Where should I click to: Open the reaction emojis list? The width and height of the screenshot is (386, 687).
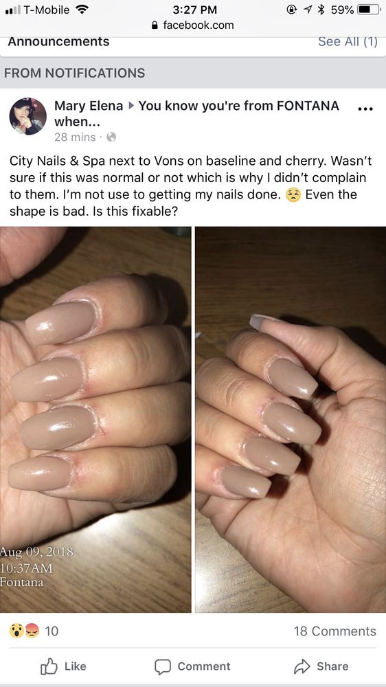pos(24,631)
